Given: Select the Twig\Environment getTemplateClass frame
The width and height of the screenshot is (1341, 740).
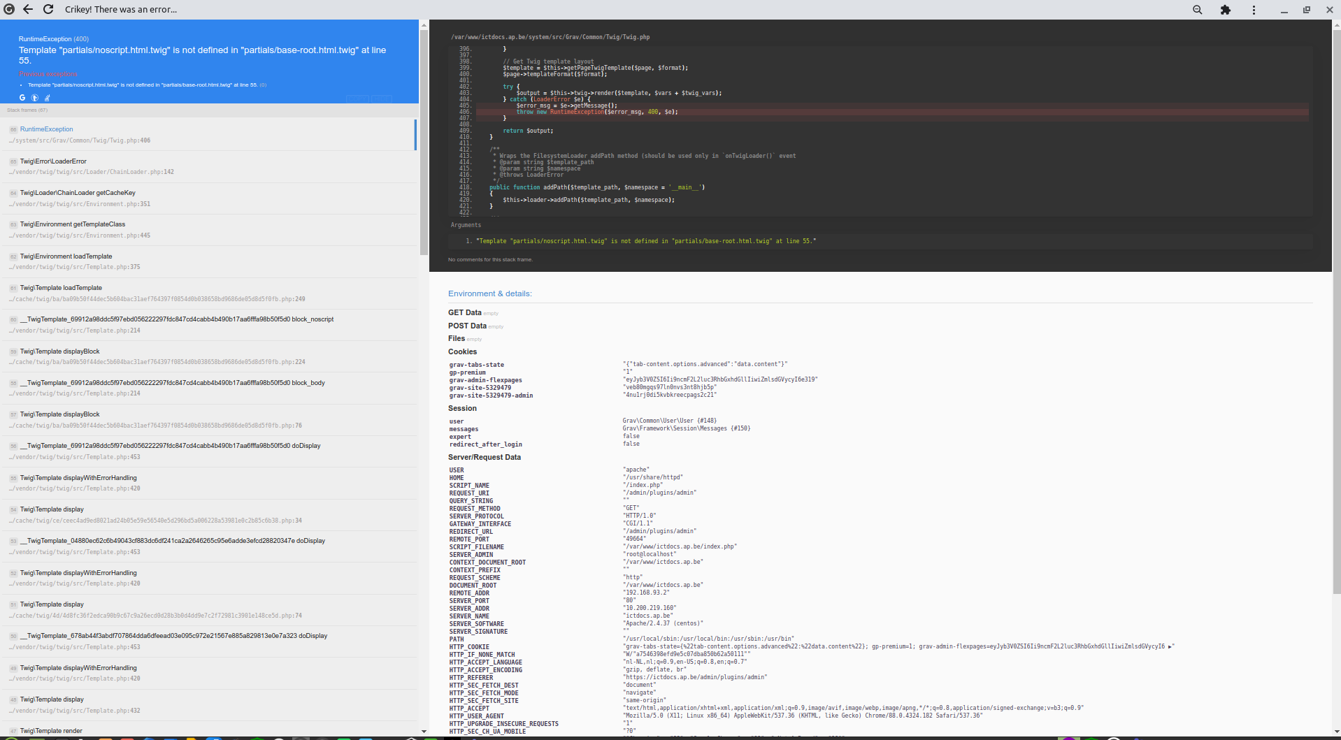Looking at the screenshot, I should tap(208, 229).
